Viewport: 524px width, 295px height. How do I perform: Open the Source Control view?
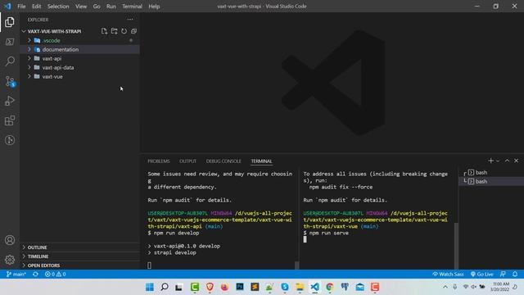(x=10, y=81)
